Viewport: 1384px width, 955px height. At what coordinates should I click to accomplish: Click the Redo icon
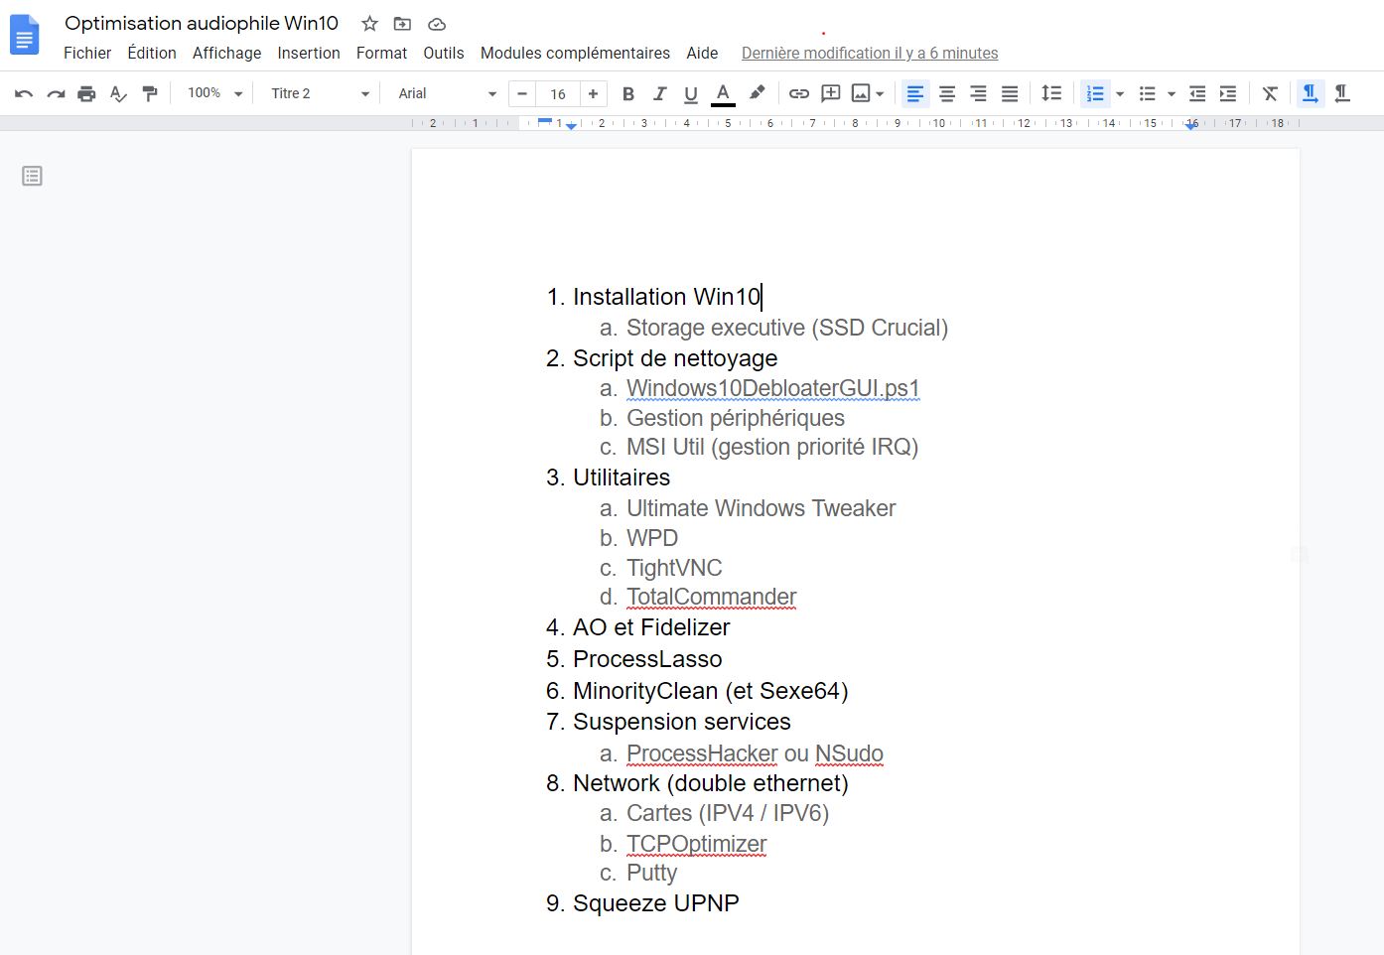(56, 93)
